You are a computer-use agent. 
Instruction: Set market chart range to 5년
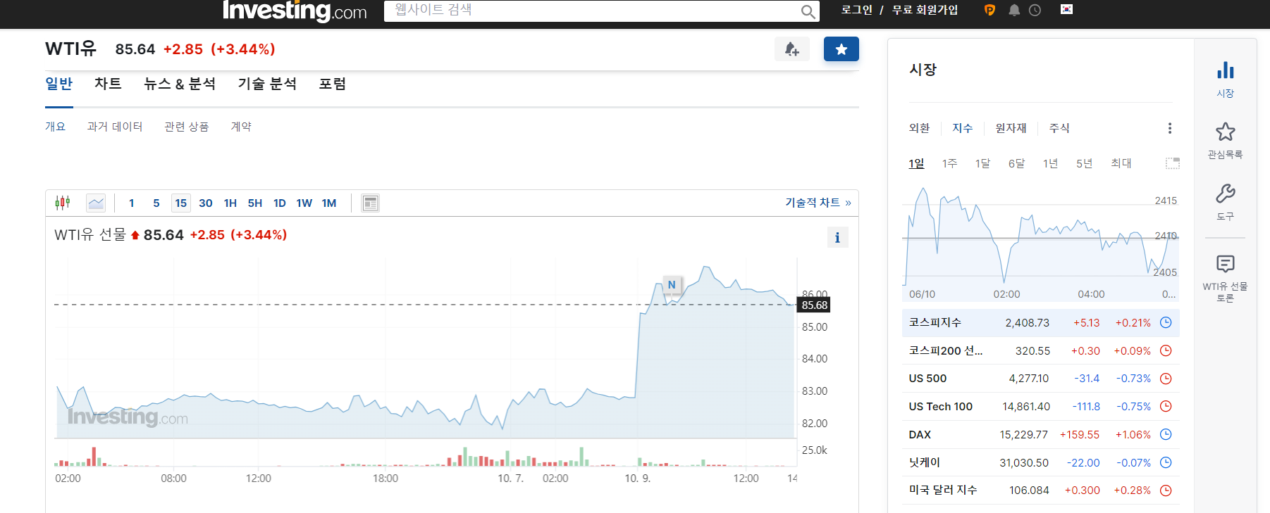[1084, 163]
